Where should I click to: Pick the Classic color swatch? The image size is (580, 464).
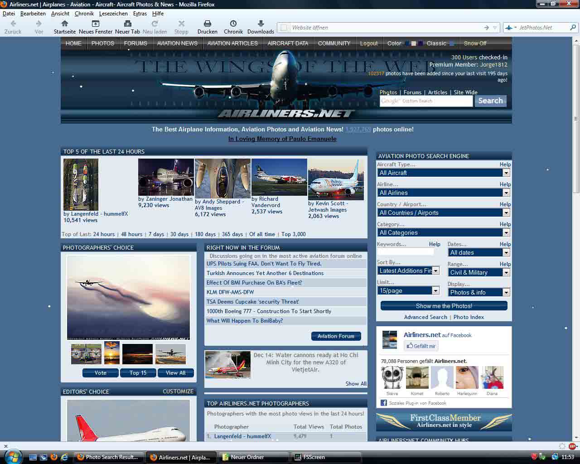pos(451,43)
